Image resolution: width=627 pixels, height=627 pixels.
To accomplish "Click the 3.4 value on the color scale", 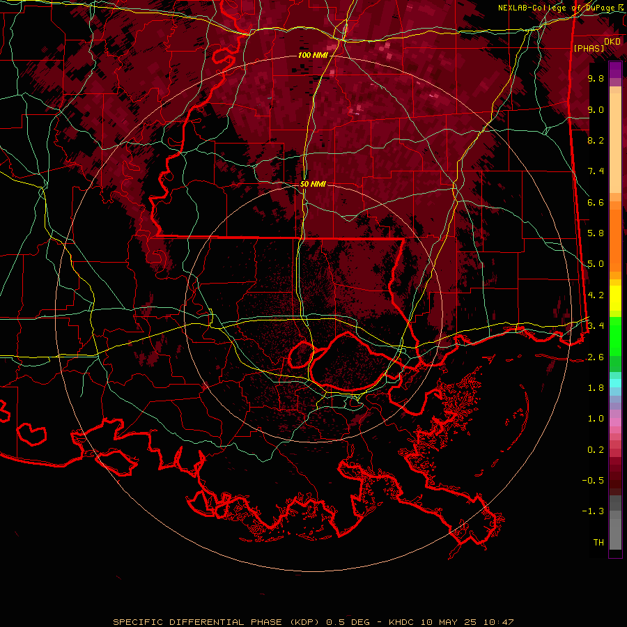I will [x=596, y=326].
